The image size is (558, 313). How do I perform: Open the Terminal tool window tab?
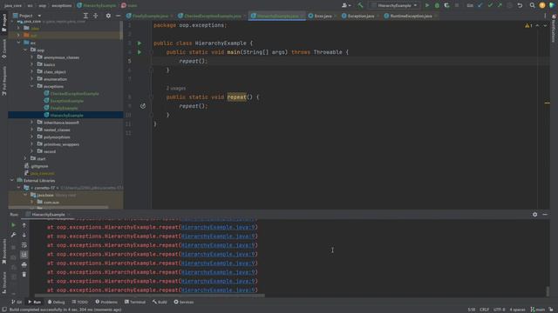pos(135,302)
